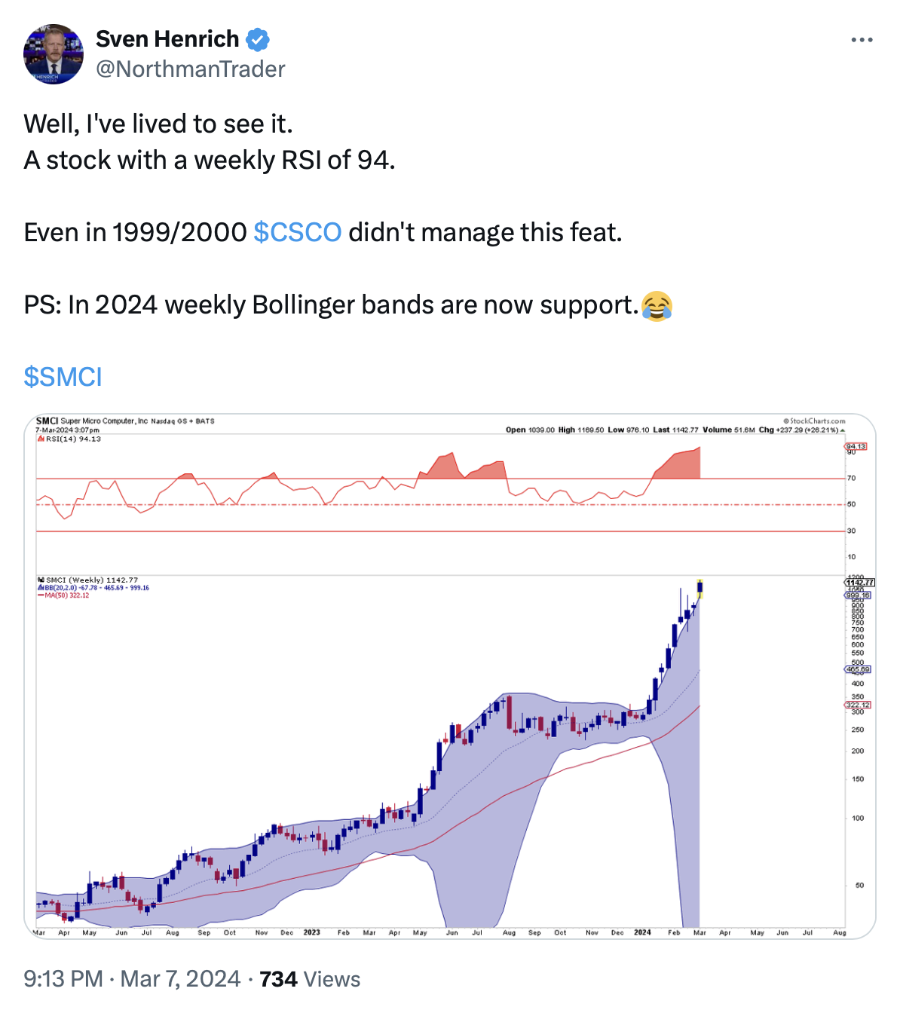Click the 734 Views count
The image size is (900, 1016).
(310, 979)
